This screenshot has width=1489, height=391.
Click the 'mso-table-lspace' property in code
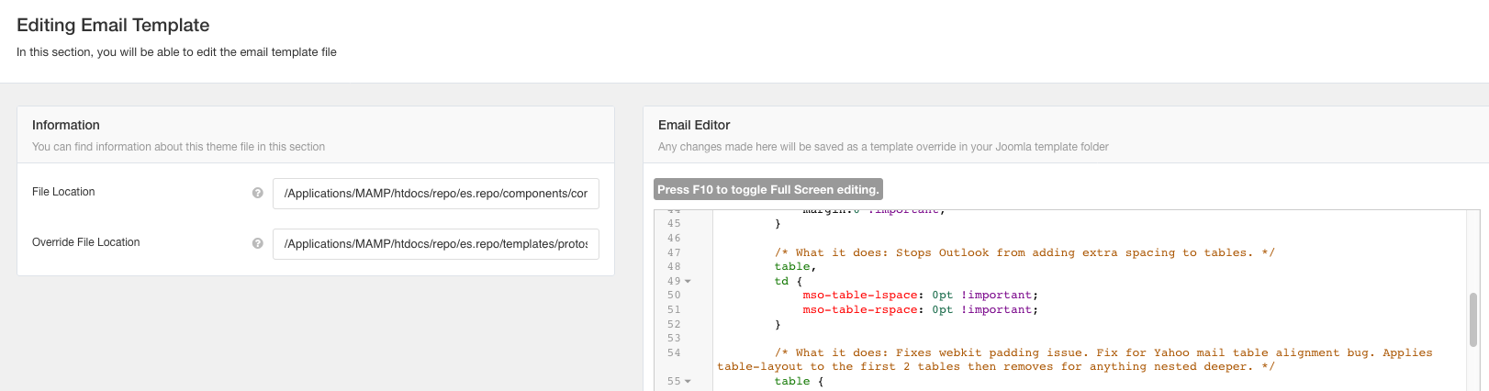click(x=860, y=296)
